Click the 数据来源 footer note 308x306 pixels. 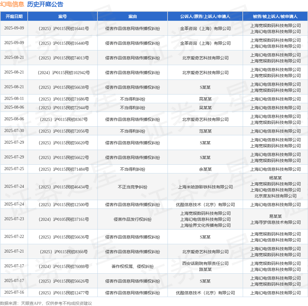tap(46, 303)
